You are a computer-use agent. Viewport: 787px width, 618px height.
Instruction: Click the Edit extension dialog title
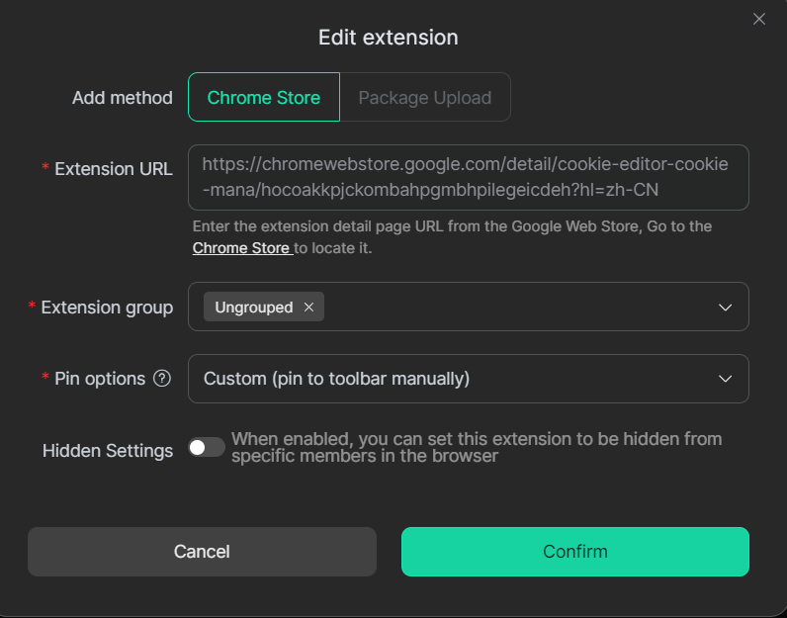[388, 38]
